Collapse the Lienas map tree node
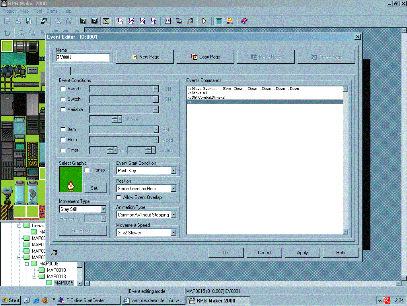This screenshot has width=407, height=306. pyautogui.click(x=19, y=226)
